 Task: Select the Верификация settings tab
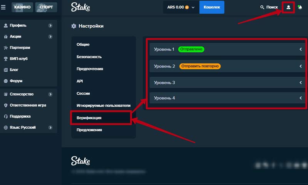(89, 118)
